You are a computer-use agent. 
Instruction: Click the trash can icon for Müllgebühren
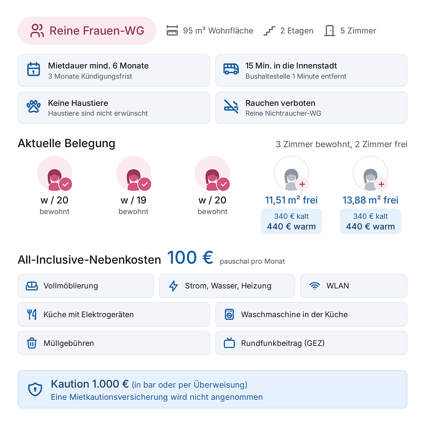pyautogui.click(x=32, y=343)
